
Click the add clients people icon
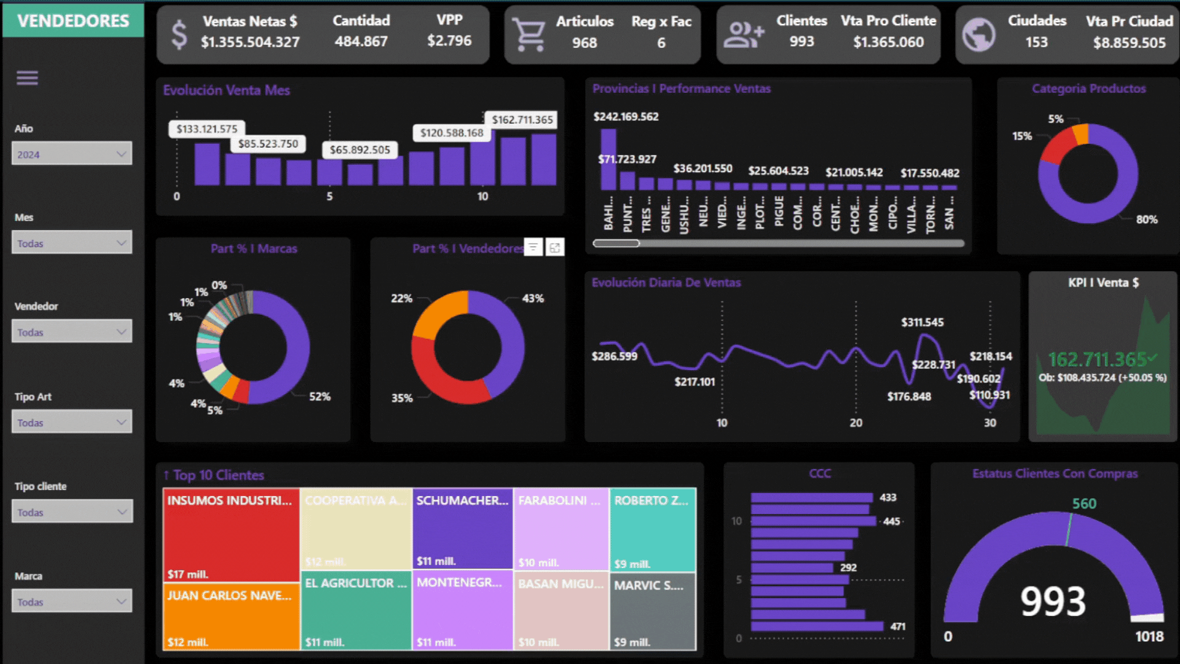point(743,34)
